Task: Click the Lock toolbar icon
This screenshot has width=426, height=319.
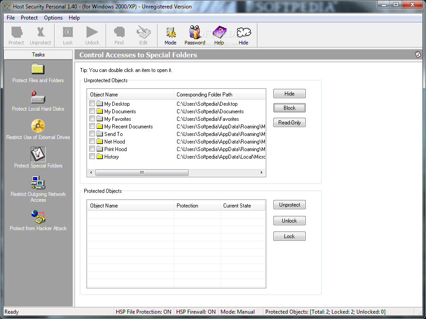Action: tap(68, 36)
